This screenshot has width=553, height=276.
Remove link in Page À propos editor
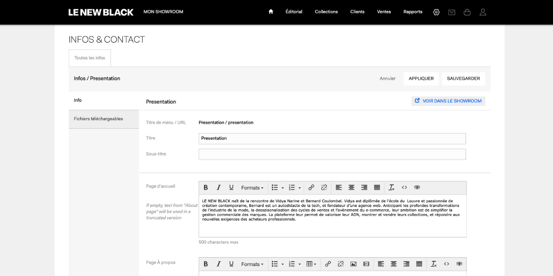341,264
